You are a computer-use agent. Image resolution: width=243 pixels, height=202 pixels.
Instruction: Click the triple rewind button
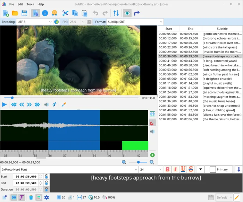[14, 105]
